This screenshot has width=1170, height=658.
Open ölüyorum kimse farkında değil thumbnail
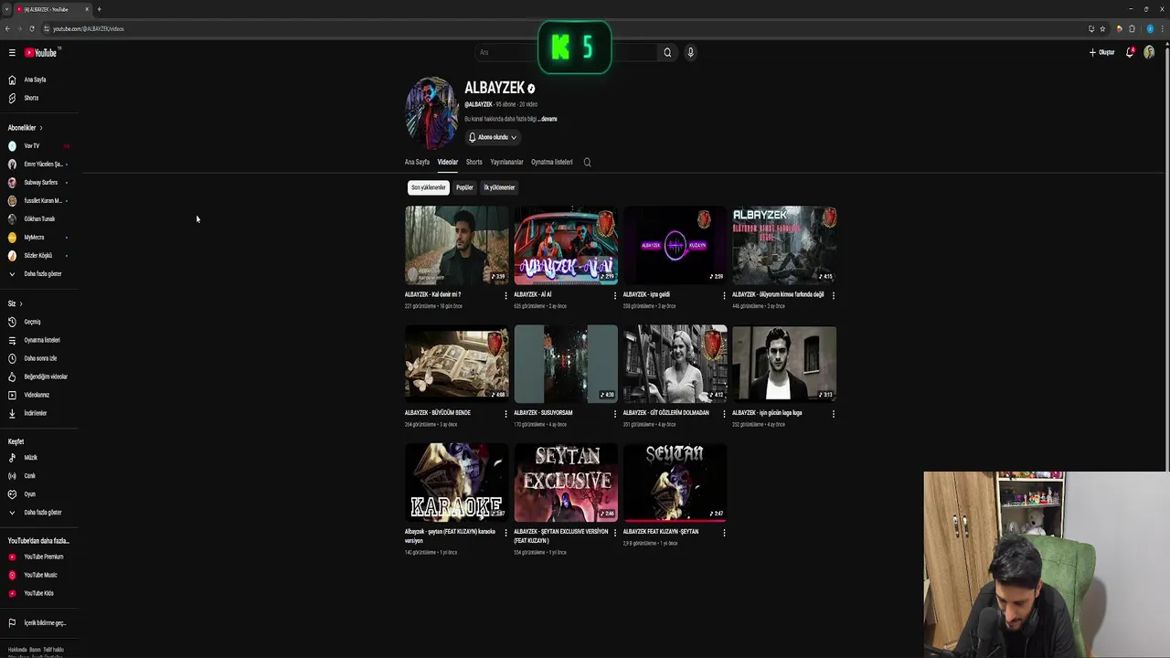pyautogui.click(x=784, y=245)
